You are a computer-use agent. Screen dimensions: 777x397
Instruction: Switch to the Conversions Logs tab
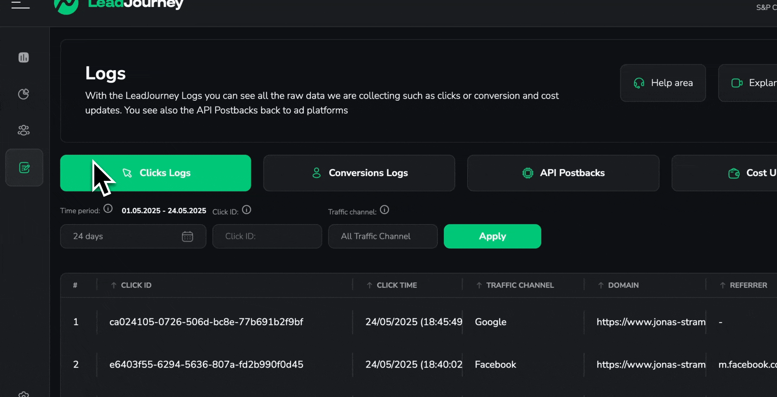click(359, 173)
